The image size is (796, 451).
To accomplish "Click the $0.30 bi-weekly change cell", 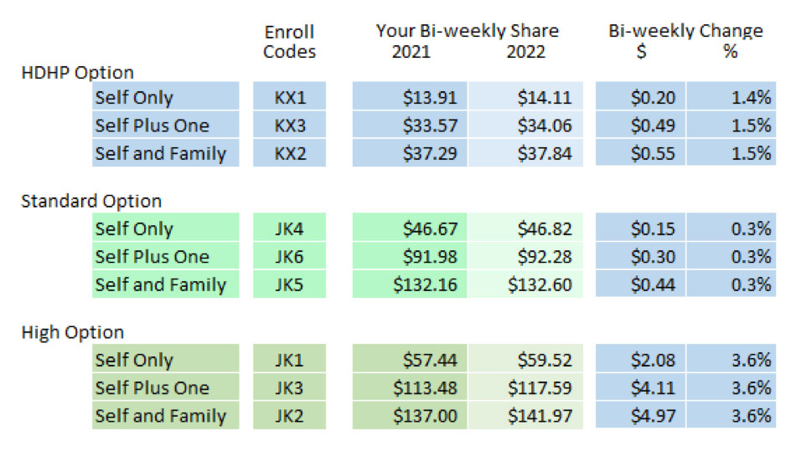I will tap(640, 256).
